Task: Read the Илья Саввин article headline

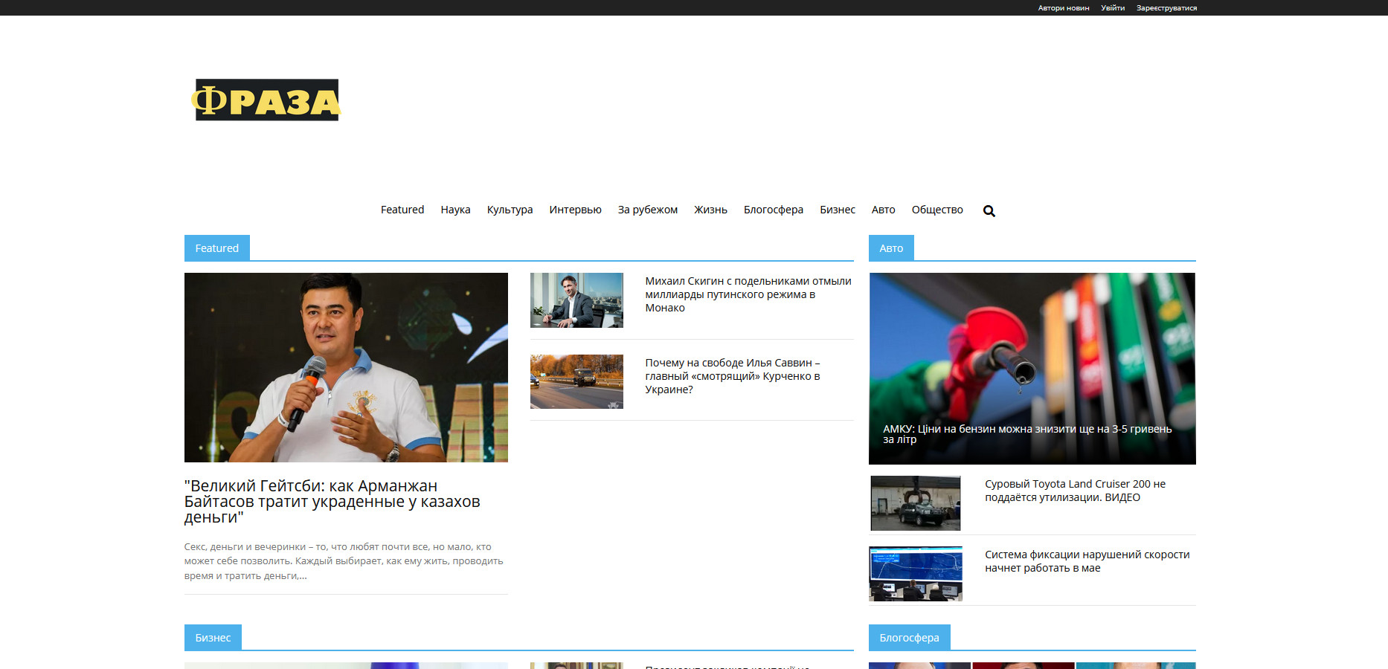Action: point(732,376)
